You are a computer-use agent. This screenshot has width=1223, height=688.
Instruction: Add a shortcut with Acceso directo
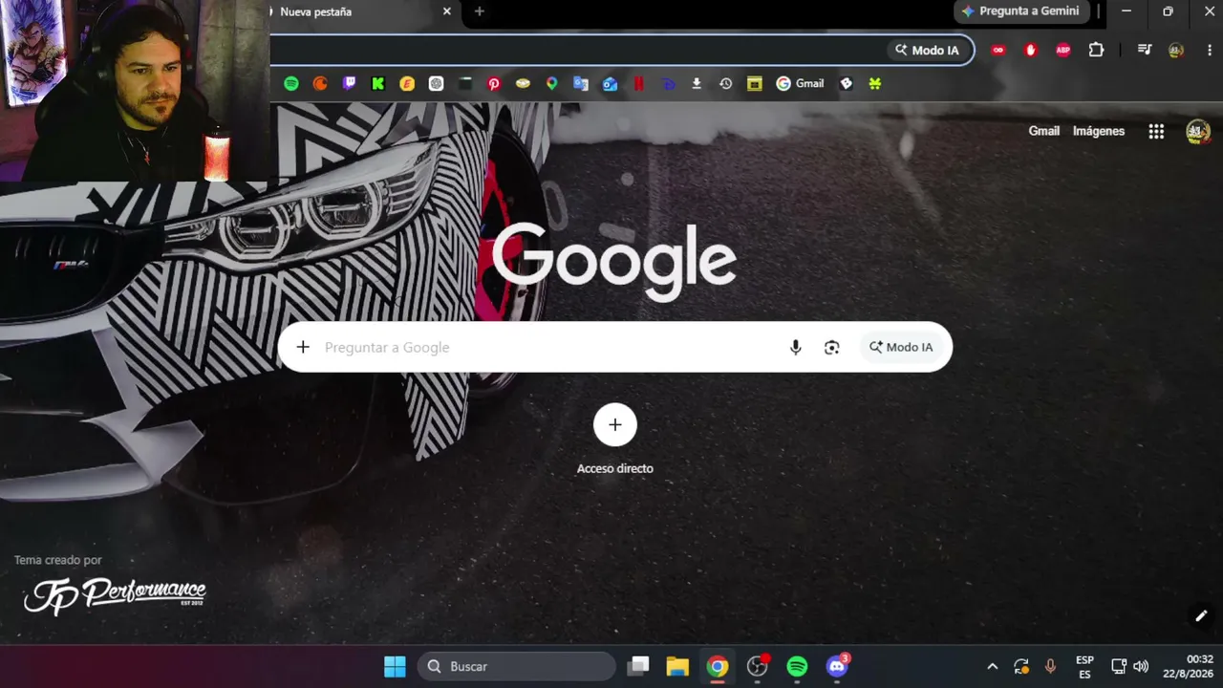pyautogui.click(x=615, y=424)
